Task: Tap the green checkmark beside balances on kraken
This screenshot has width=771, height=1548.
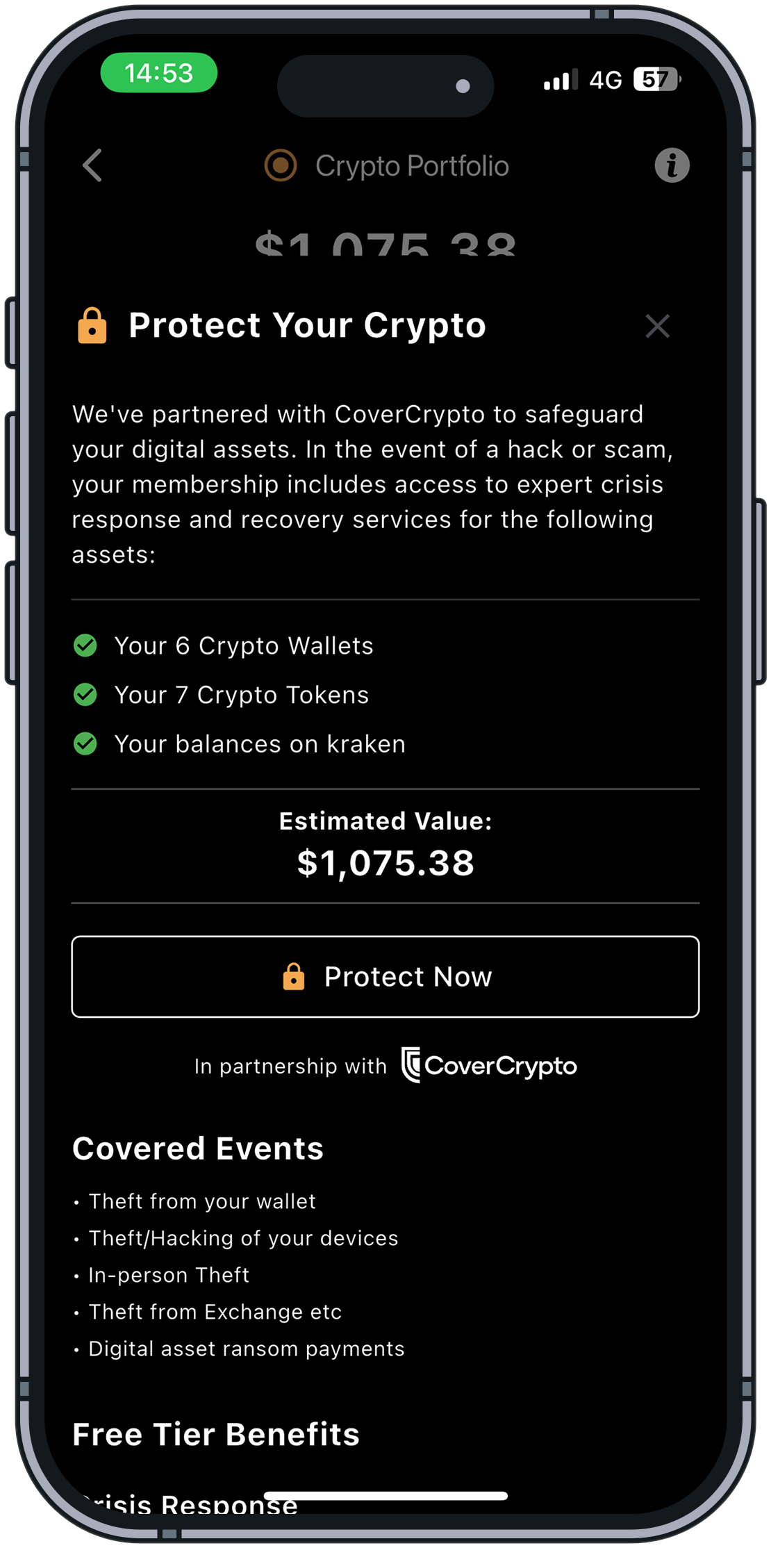Action: coord(85,743)
